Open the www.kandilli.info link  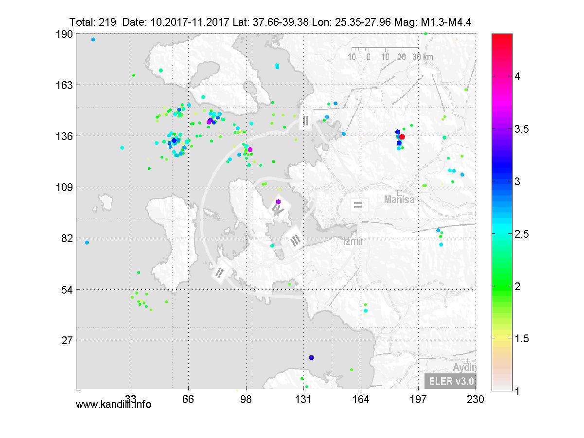coord(114,404)
